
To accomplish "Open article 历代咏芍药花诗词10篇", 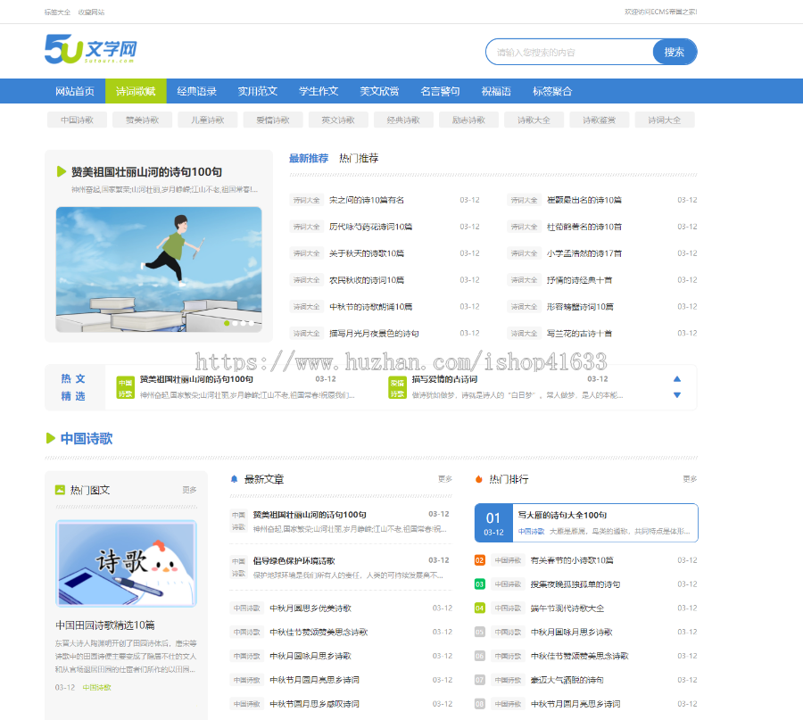I will point(371,227).
